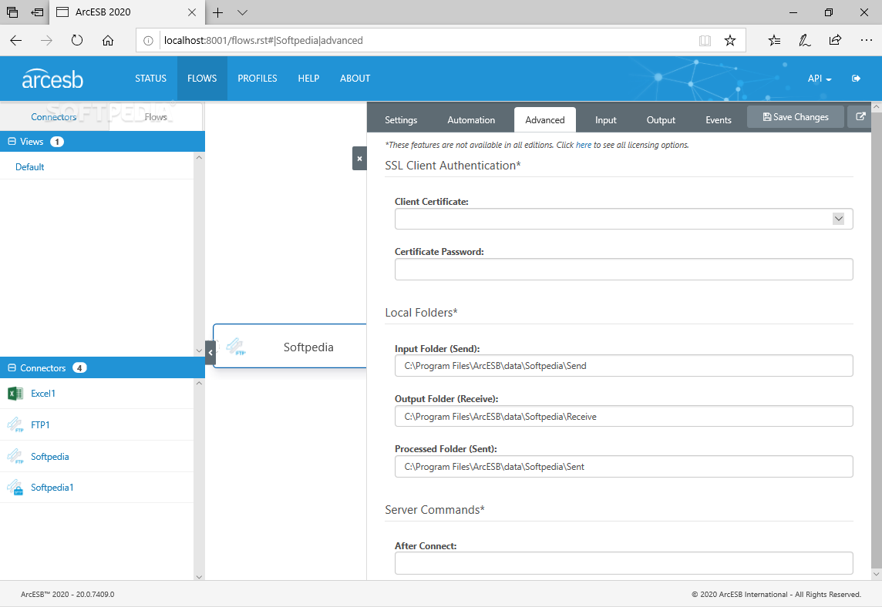882x607 pixels.
Task: Open ABOUT page
Action: [x=355, y=79]
